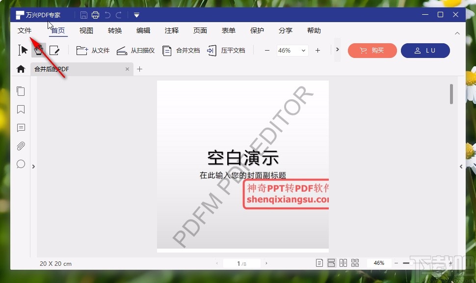Open the edit PDF tool
Screen dimensions: 476x283
click(55, 50)
